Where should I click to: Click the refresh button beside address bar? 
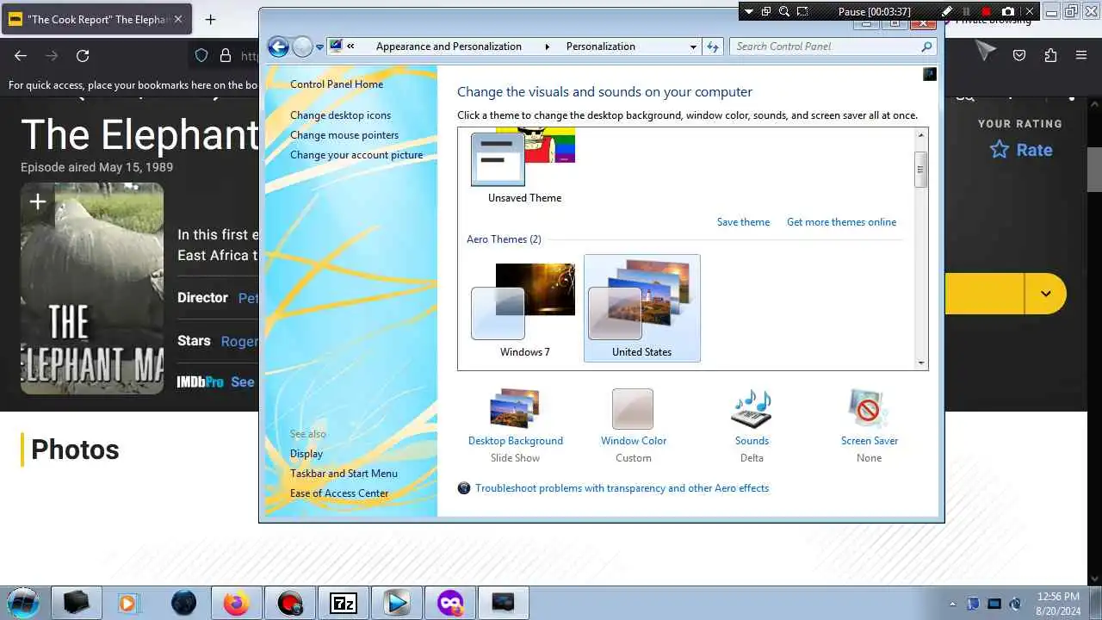pos(712,46)
